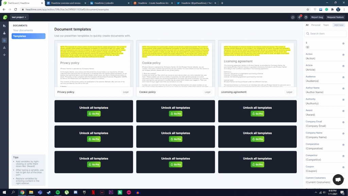
Task: Click info icon beside Coupon variable
Action: point(343,167)
